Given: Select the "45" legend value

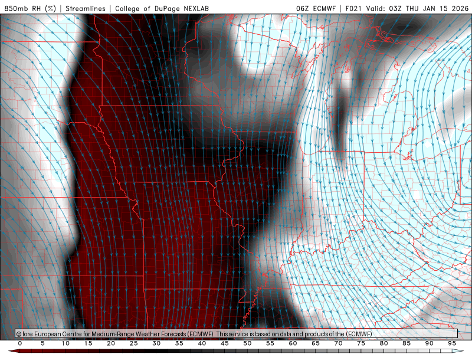Looking at the screenshot, I should click(225, 343).
